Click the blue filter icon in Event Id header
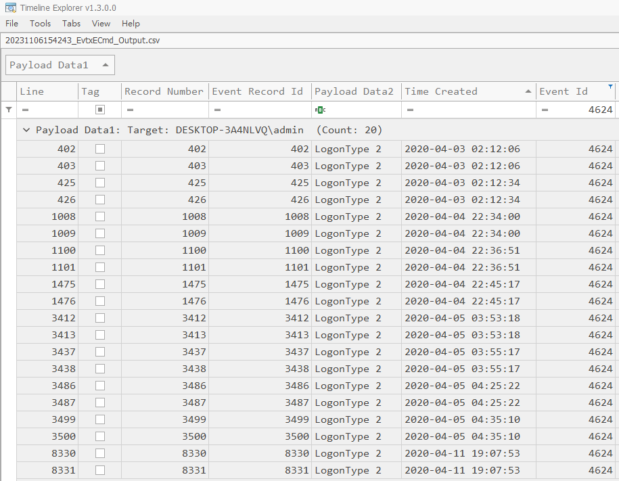The width and height of the screenshot is (619, 481). point(610,87)
